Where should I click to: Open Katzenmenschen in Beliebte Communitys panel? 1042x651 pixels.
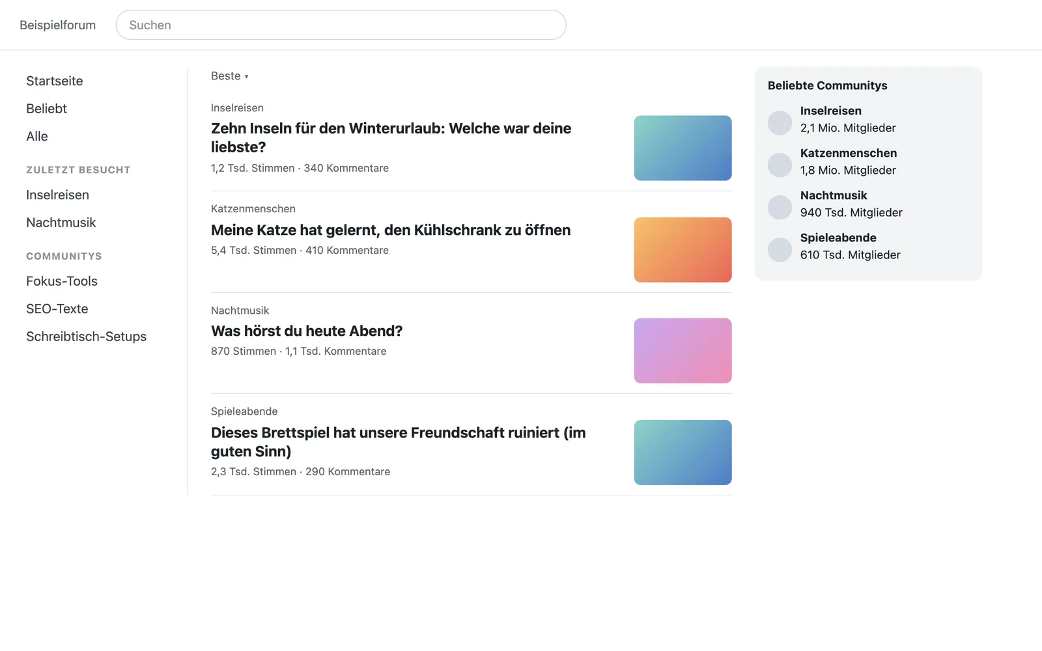pyautogui.click(x=849, y=153)
